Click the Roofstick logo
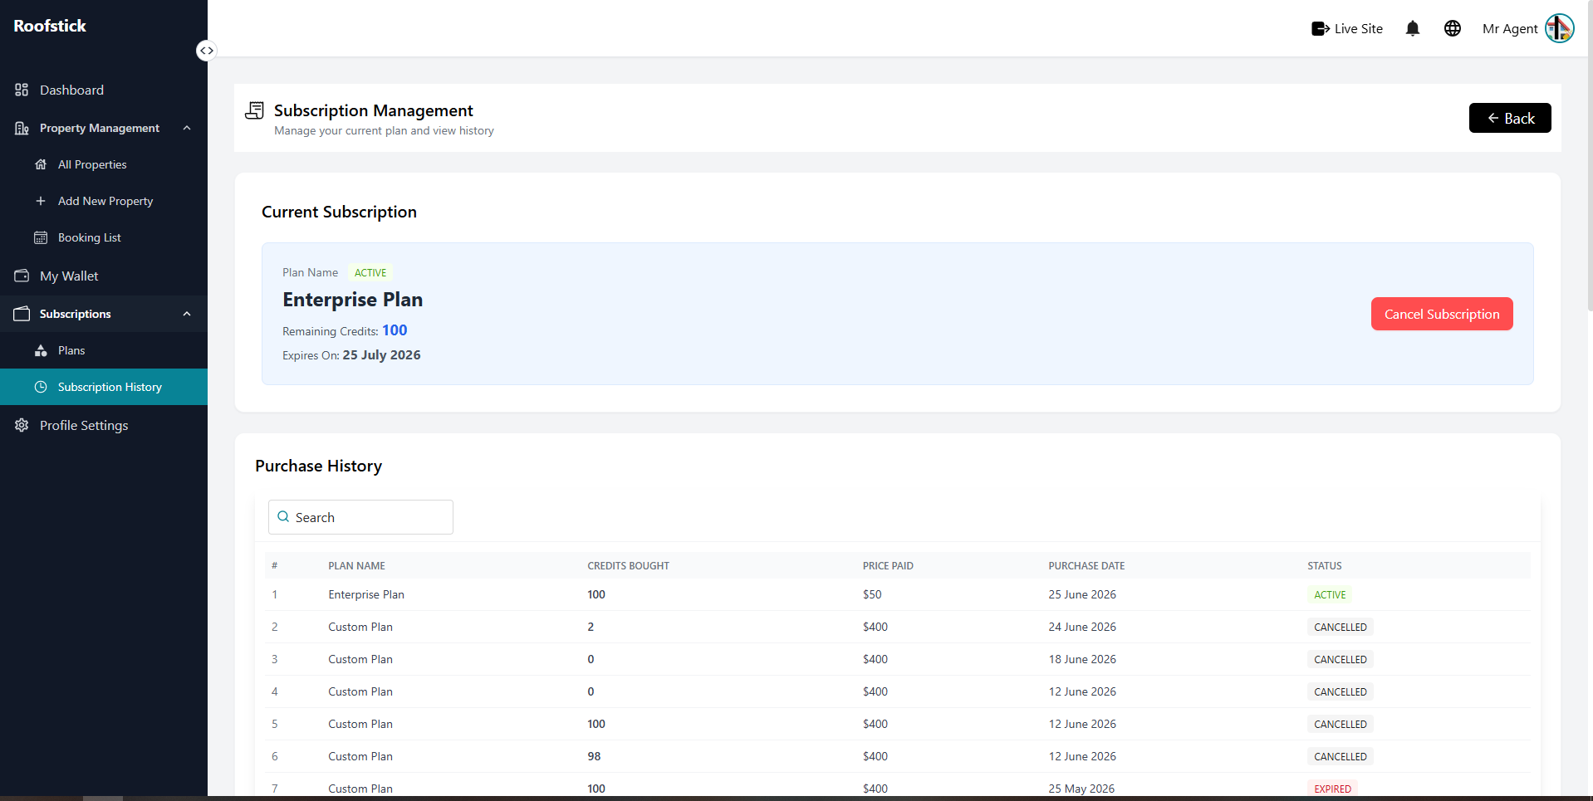The image size is (1593, 801). [x=50, y=26]
